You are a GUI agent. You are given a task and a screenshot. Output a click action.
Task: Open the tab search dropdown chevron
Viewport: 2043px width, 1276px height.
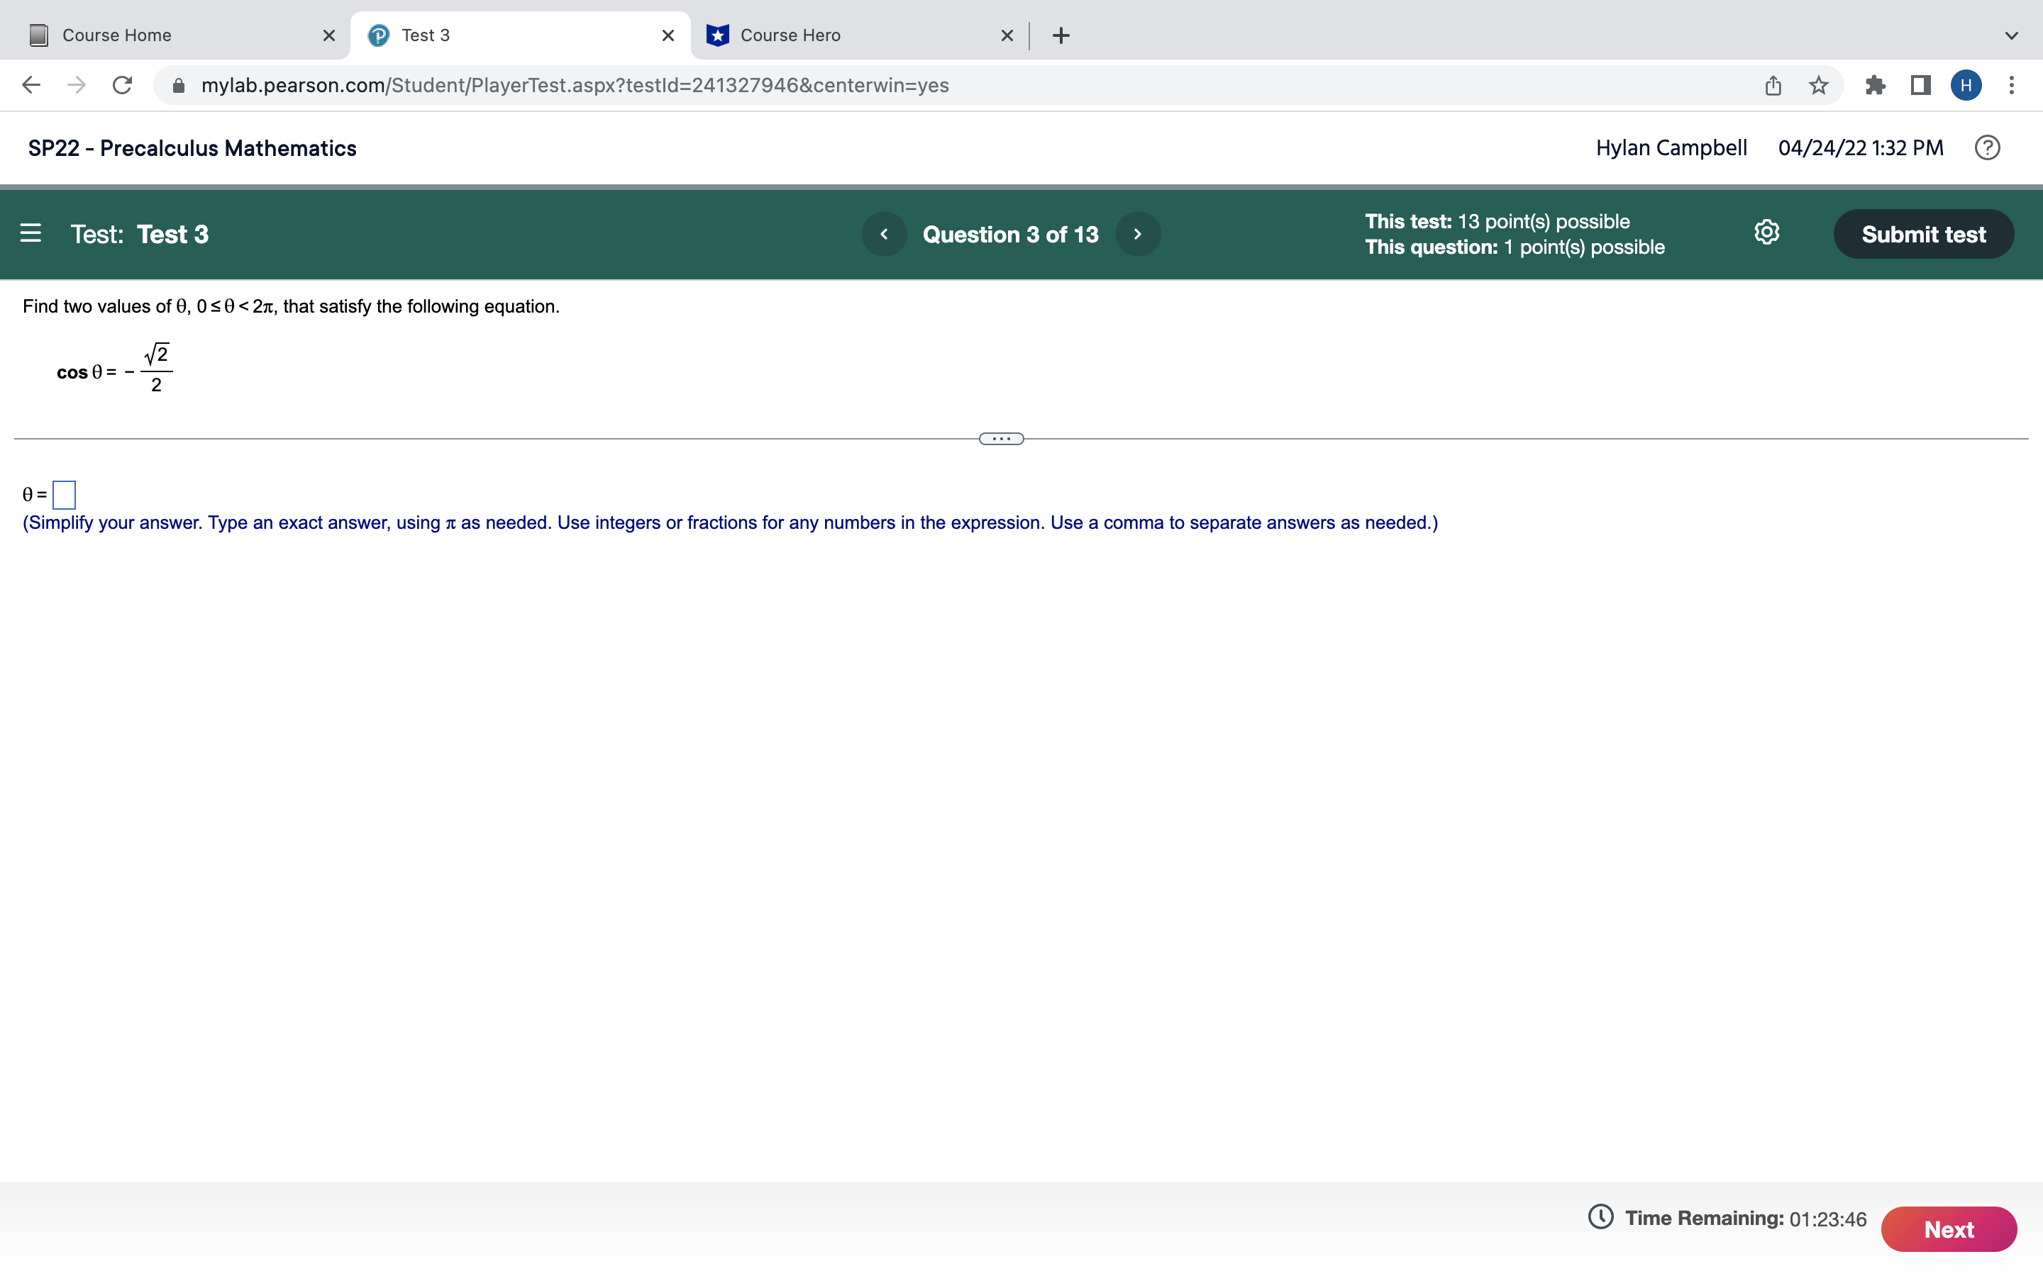(2011, 35)
